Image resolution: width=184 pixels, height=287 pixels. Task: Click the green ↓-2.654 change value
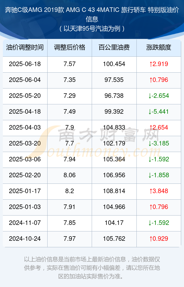click(159, 96)
